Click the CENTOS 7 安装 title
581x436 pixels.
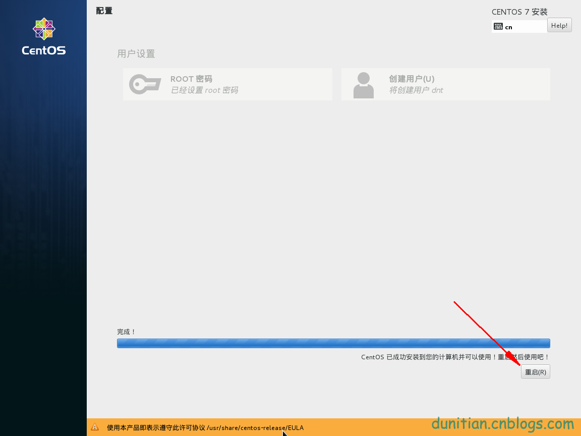519,12
